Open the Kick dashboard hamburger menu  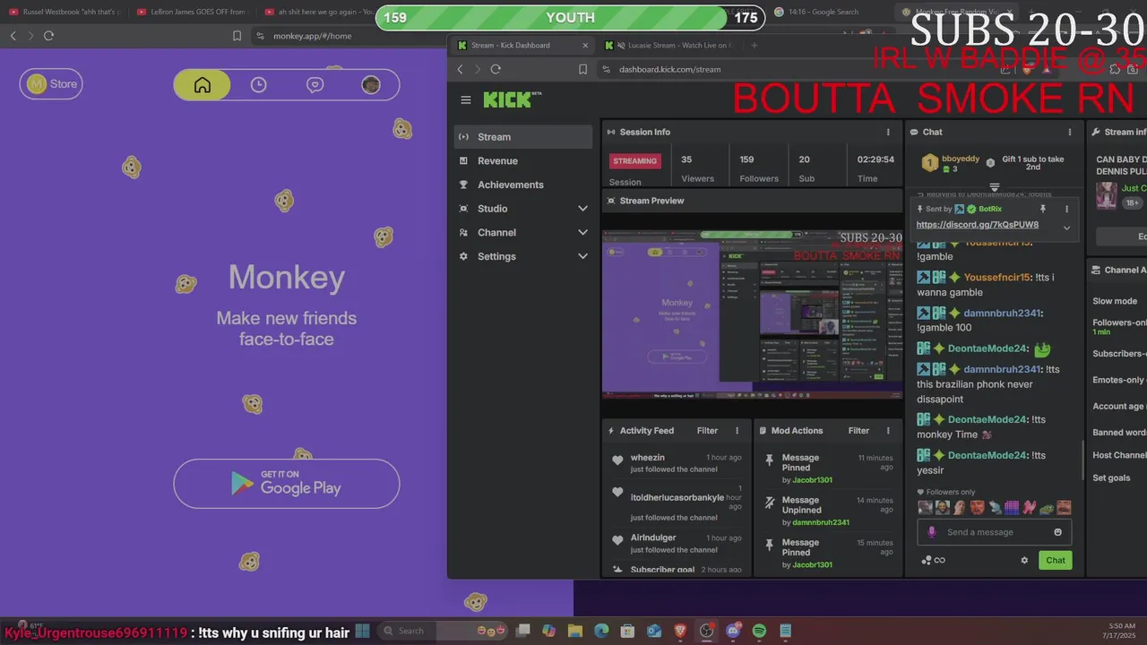click(466, 100)
